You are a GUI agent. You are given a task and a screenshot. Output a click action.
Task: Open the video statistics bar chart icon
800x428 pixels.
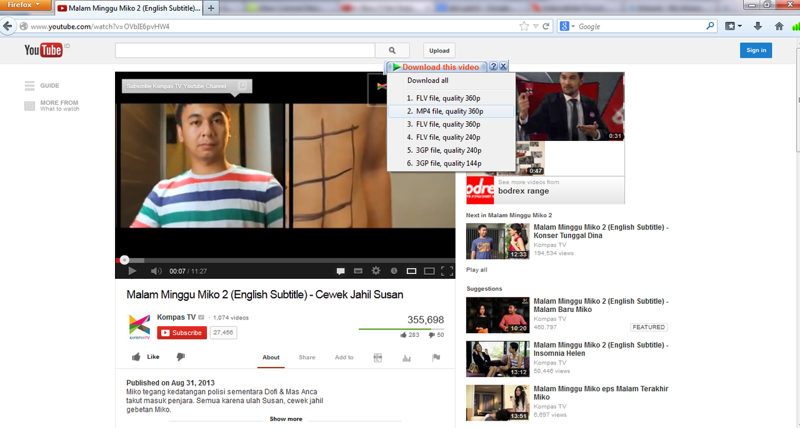click(x=407, y=357)
